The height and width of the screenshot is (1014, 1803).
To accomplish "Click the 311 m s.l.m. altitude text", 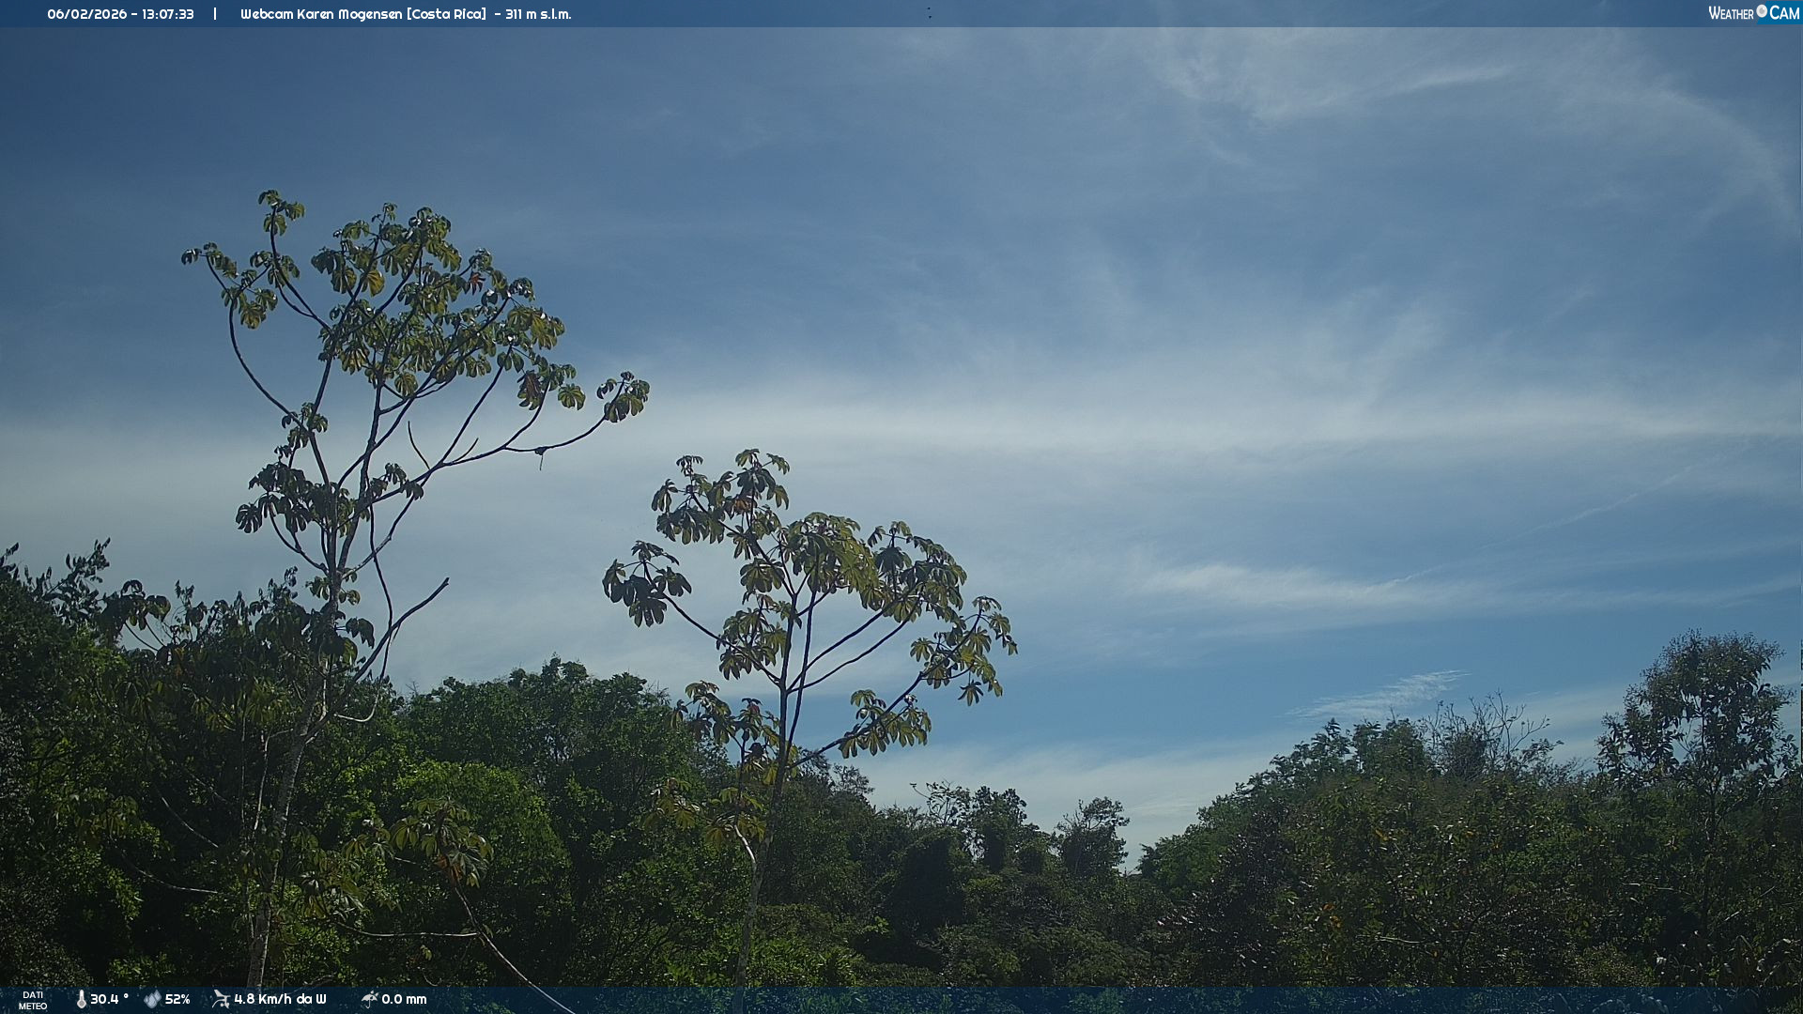I will pos(538,14).
